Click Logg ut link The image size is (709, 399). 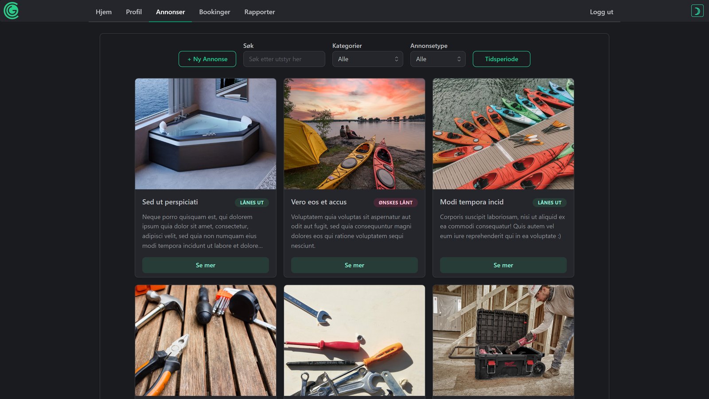pyautogui.click(x=601, y=12)
